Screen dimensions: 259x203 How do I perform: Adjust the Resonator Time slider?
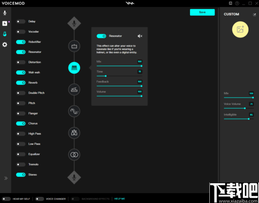coord(119,76)
